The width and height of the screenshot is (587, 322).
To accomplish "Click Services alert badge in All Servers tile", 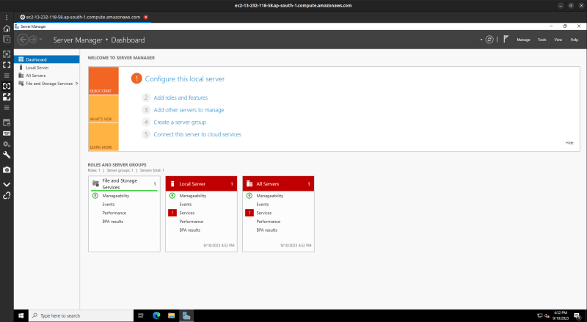I will coord(249,213).
